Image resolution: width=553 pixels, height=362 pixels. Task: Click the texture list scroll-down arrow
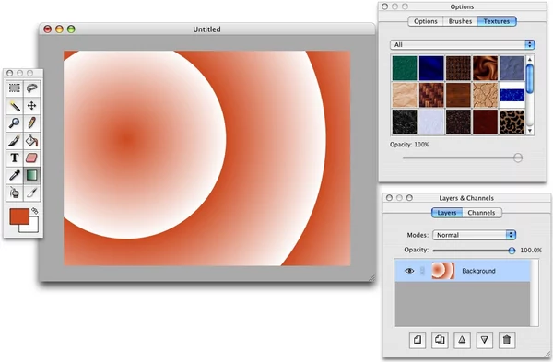tap(530, 131)
